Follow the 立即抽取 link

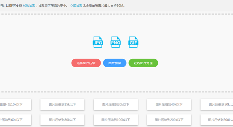[76, 6]
